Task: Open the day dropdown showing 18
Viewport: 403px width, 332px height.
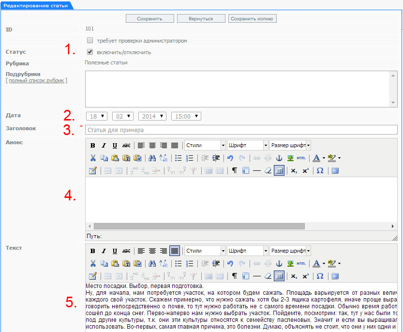Action: (97, 116)
